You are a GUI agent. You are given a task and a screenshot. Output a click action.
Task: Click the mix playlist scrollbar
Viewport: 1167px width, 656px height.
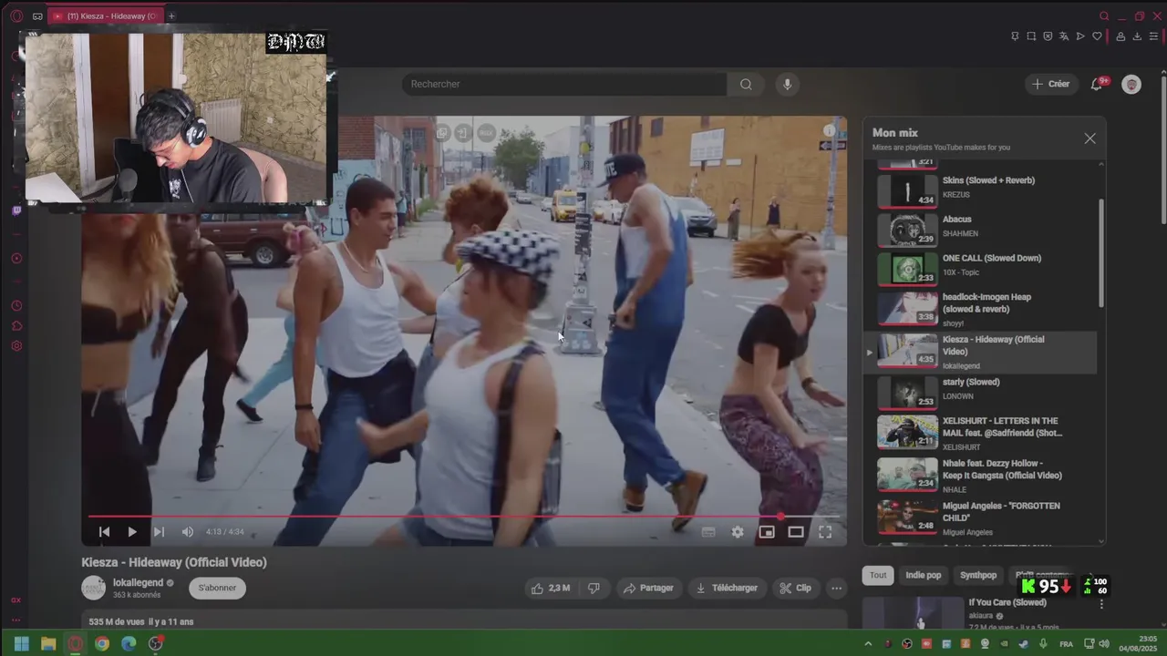click(x=1101, y=252)
